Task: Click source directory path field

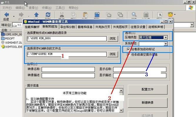Action: click(67, 39)
